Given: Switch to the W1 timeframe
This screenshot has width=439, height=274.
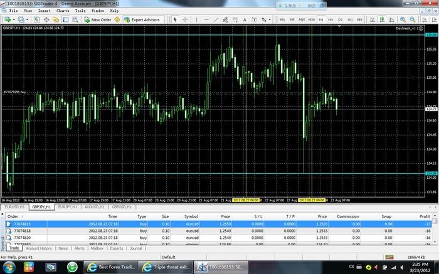Looking at the screenshot, I should [x=350, y=19].
